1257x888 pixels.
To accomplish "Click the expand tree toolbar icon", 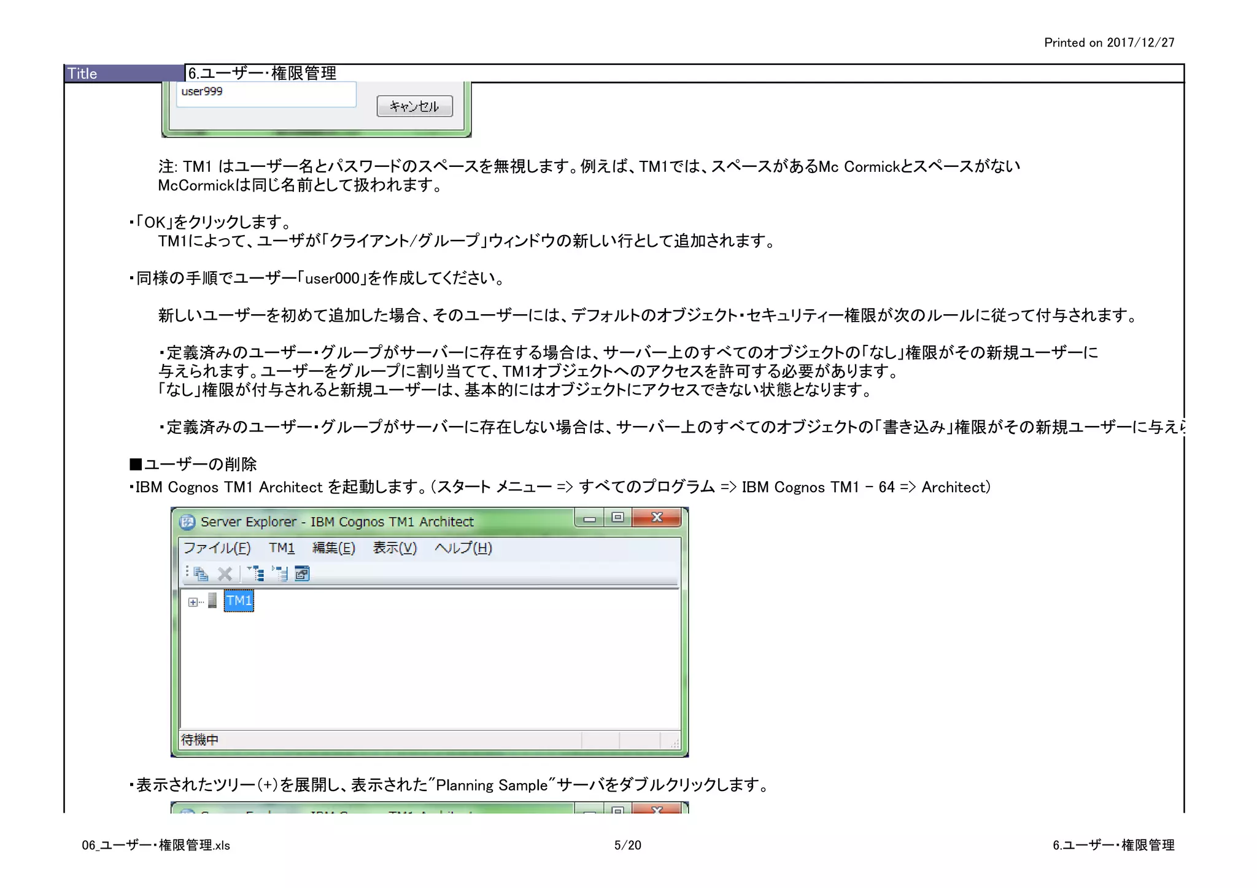I will tap(256, 574).
